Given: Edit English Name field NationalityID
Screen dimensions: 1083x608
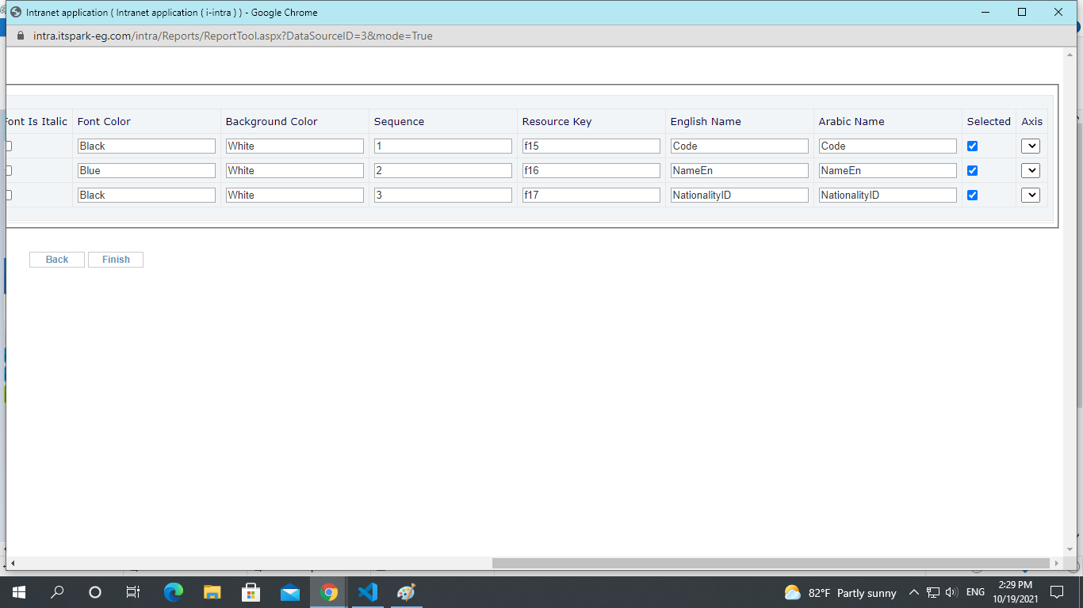Looking at the screenshot, I should click(740, 195).
